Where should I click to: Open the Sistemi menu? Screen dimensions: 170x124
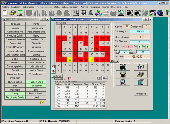pos(6,7)
